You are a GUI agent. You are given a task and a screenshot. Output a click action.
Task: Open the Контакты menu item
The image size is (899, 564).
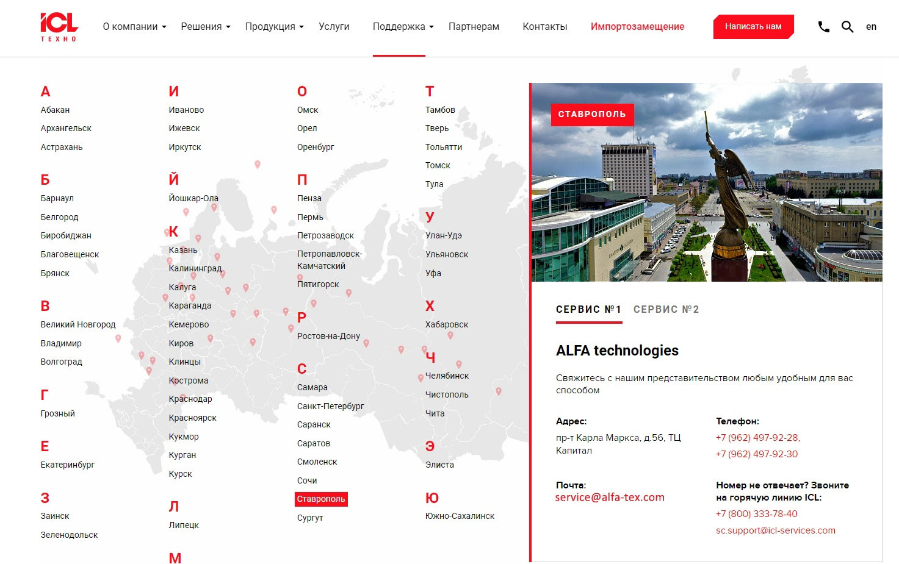pyautogui.click(x=545, y=27)
